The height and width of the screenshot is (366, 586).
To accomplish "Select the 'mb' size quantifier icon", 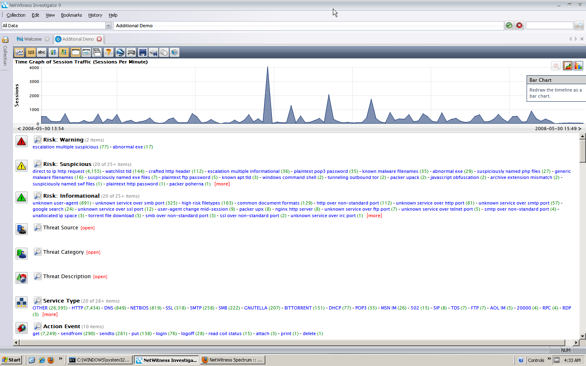I will point(86,52).
